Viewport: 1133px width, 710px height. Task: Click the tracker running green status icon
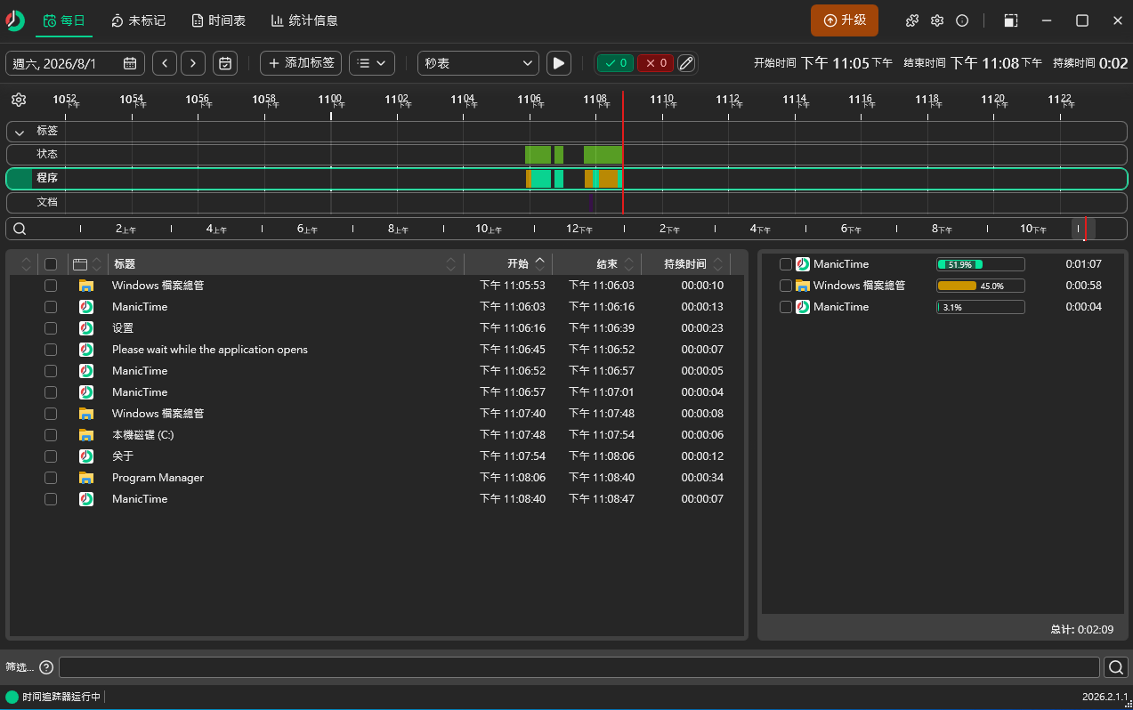(x=12, y=698)
